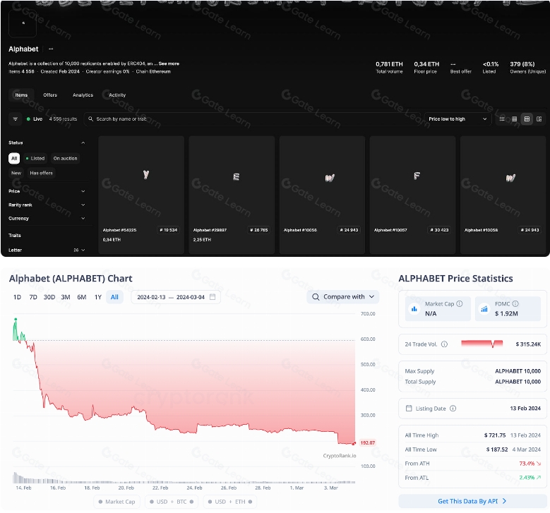Click the 0,34 ETH Floor price stat

426,67
